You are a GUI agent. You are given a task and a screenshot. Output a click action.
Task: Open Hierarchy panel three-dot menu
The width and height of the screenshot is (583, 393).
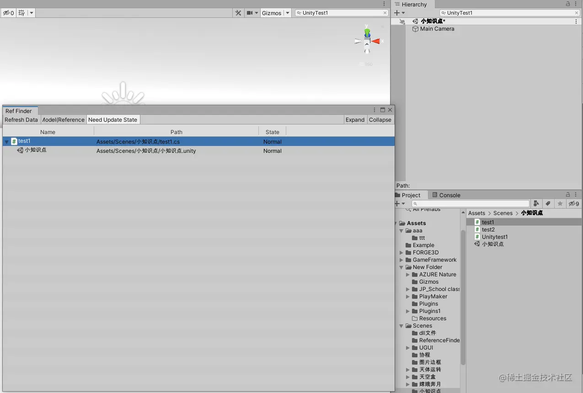(x=576, y=4)
